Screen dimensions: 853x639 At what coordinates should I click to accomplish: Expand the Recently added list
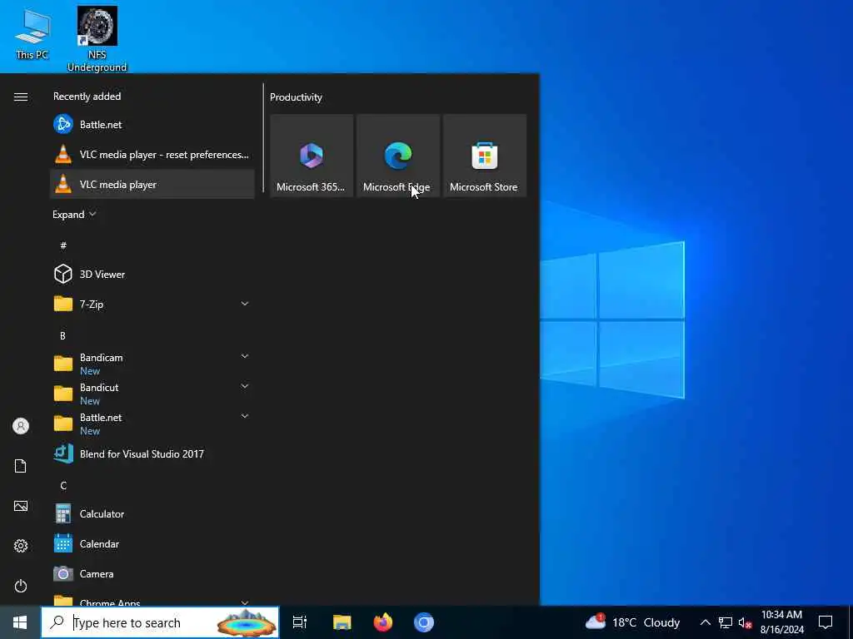point(74,214)
